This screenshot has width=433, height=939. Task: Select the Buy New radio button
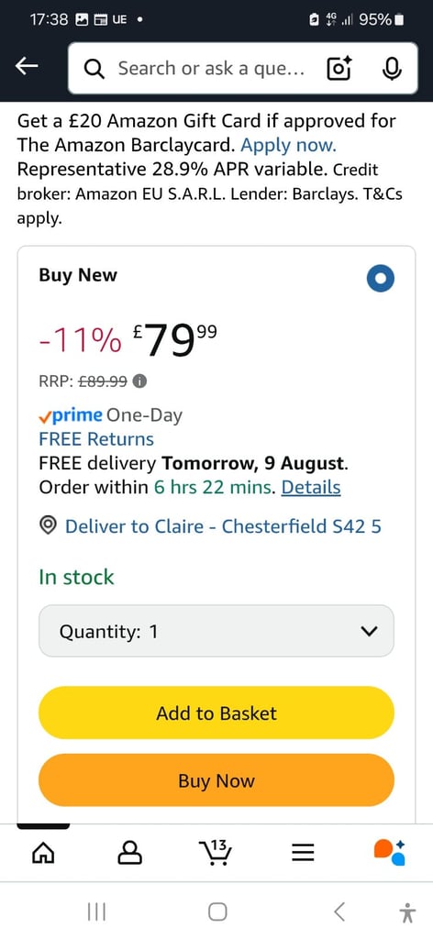point(380,279)
